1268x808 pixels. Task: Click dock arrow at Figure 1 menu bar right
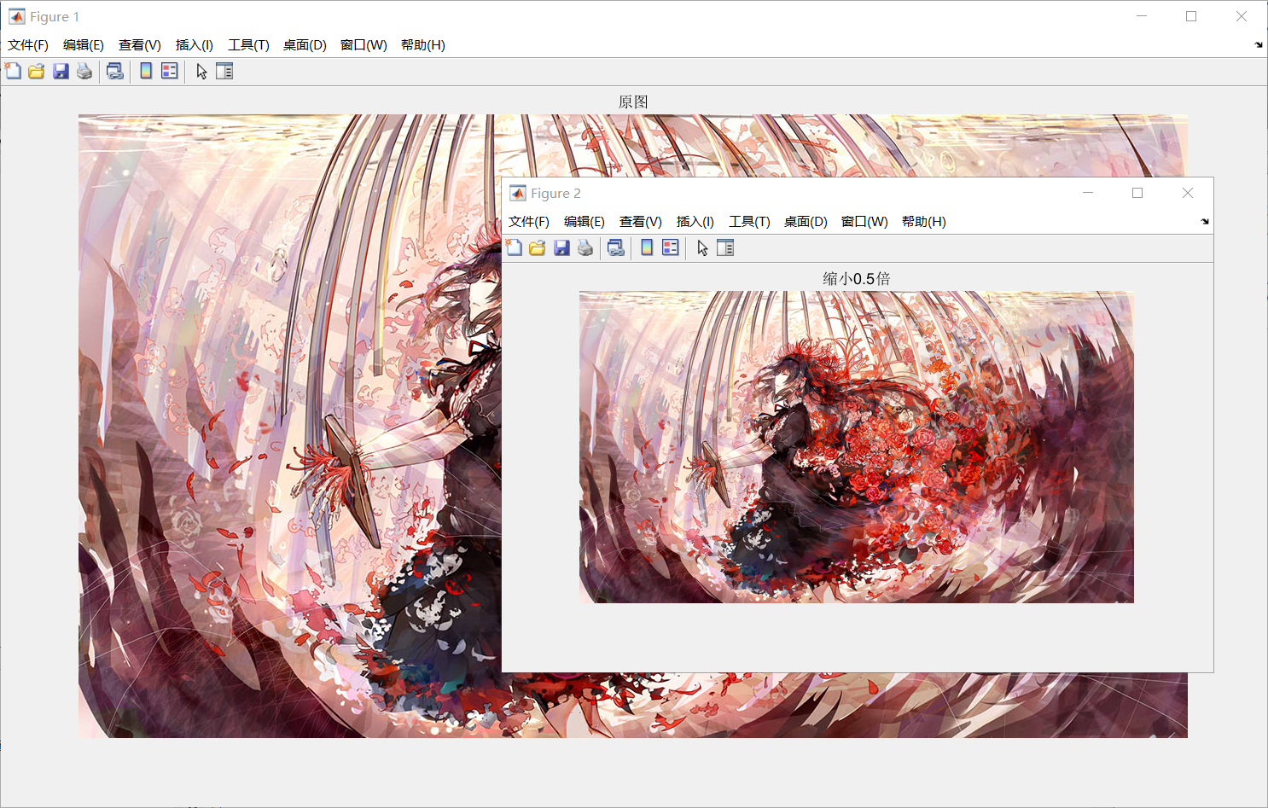[x=1259, y=45]
